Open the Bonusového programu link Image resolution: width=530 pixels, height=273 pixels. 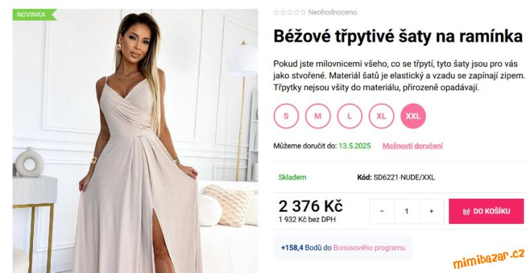(x=369, y=248)
